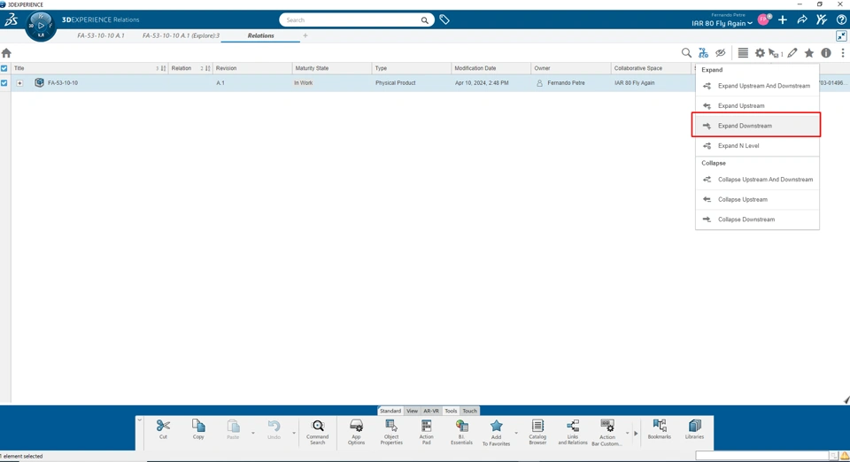This screenshot has height=462, width=850.
Task: Expand the FA-53-10-10 tree row
Action: [x=19, y=83]
